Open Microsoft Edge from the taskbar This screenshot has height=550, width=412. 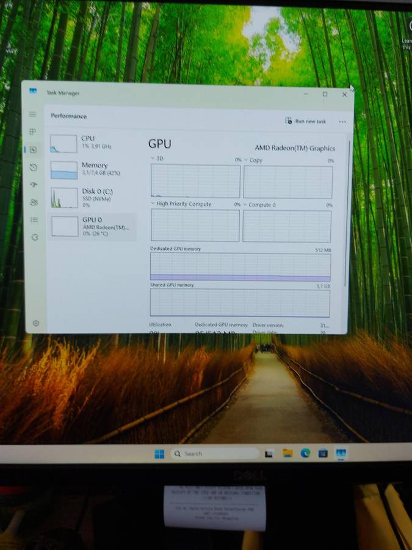click(x=305, y=453)
